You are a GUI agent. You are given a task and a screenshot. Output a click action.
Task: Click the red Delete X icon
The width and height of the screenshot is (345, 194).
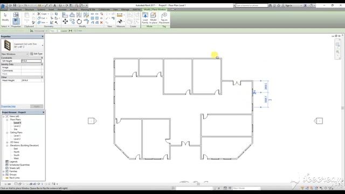point(101,23)
